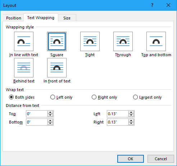Select Largest only radio button

[135, 97]
